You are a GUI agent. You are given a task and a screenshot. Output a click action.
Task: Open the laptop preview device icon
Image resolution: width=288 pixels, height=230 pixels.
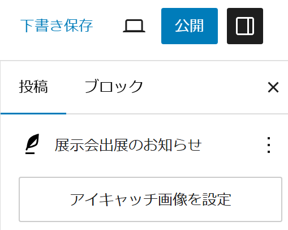(134, 26)
